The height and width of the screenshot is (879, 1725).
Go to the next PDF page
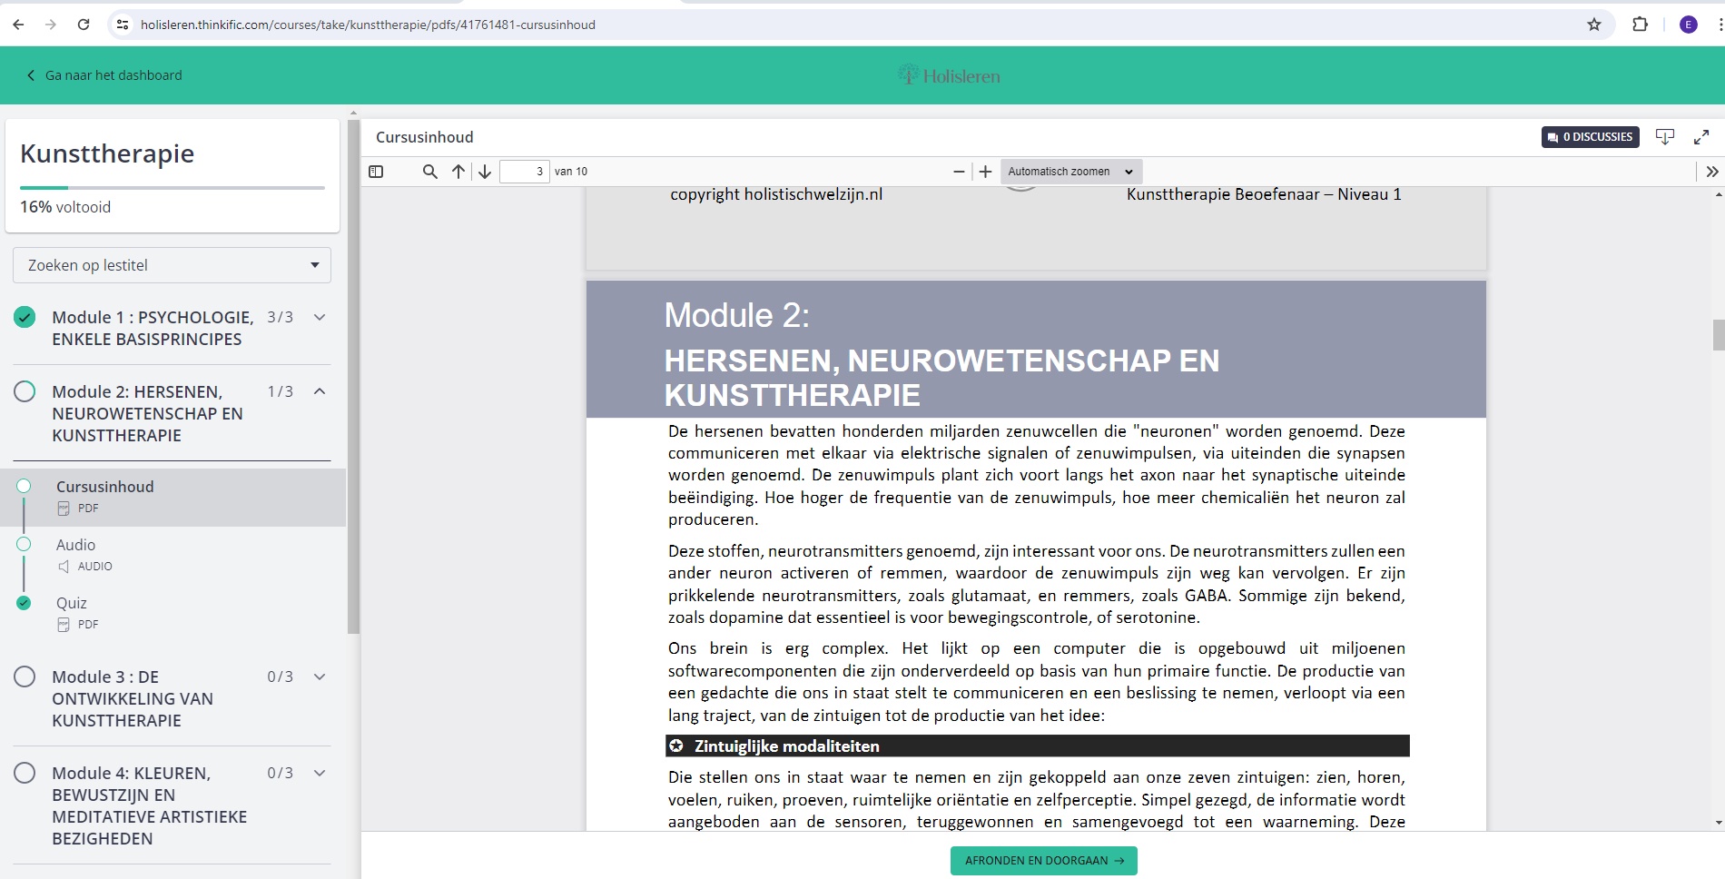coord(485,171)
